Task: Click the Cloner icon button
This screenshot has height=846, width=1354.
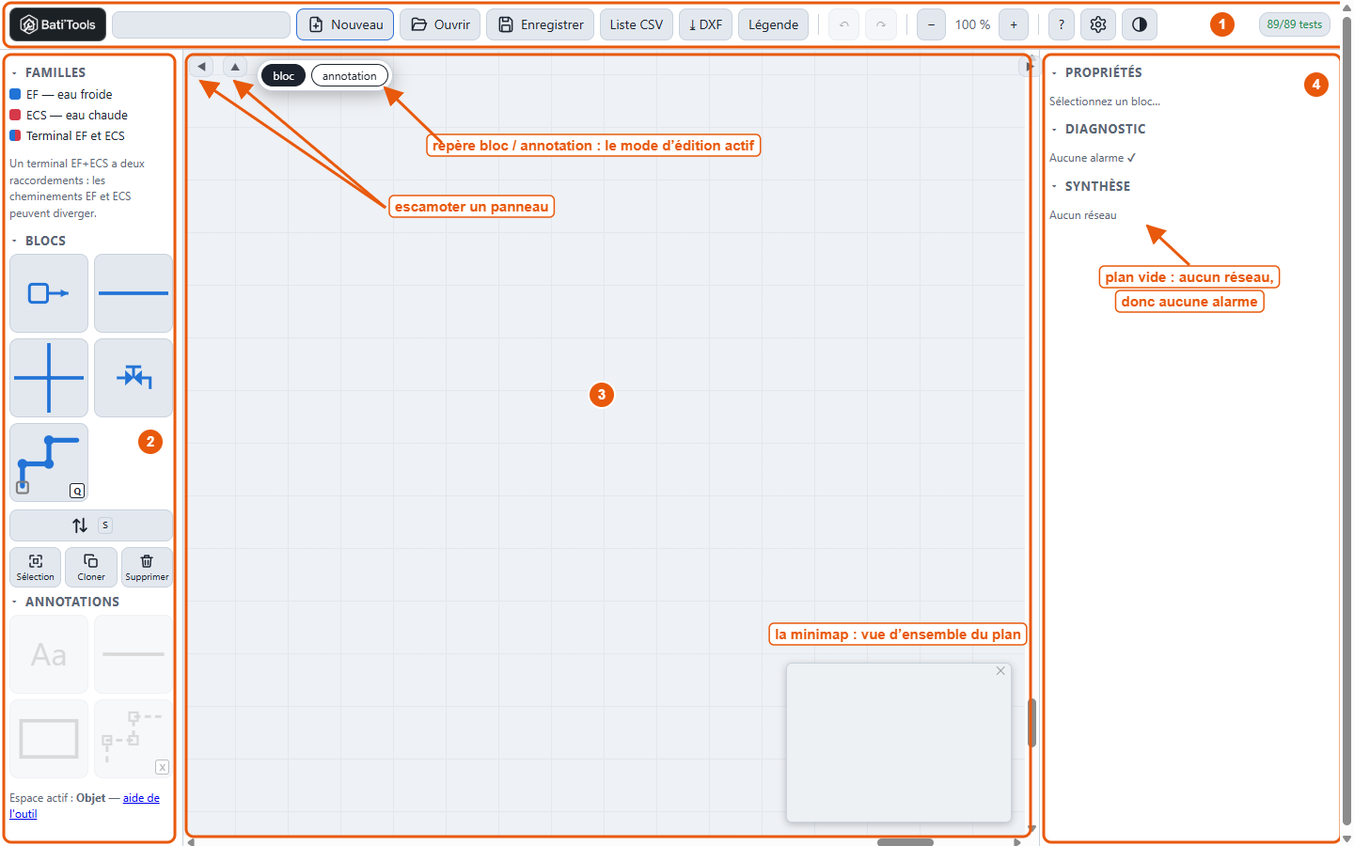Action: click(91, 567)
